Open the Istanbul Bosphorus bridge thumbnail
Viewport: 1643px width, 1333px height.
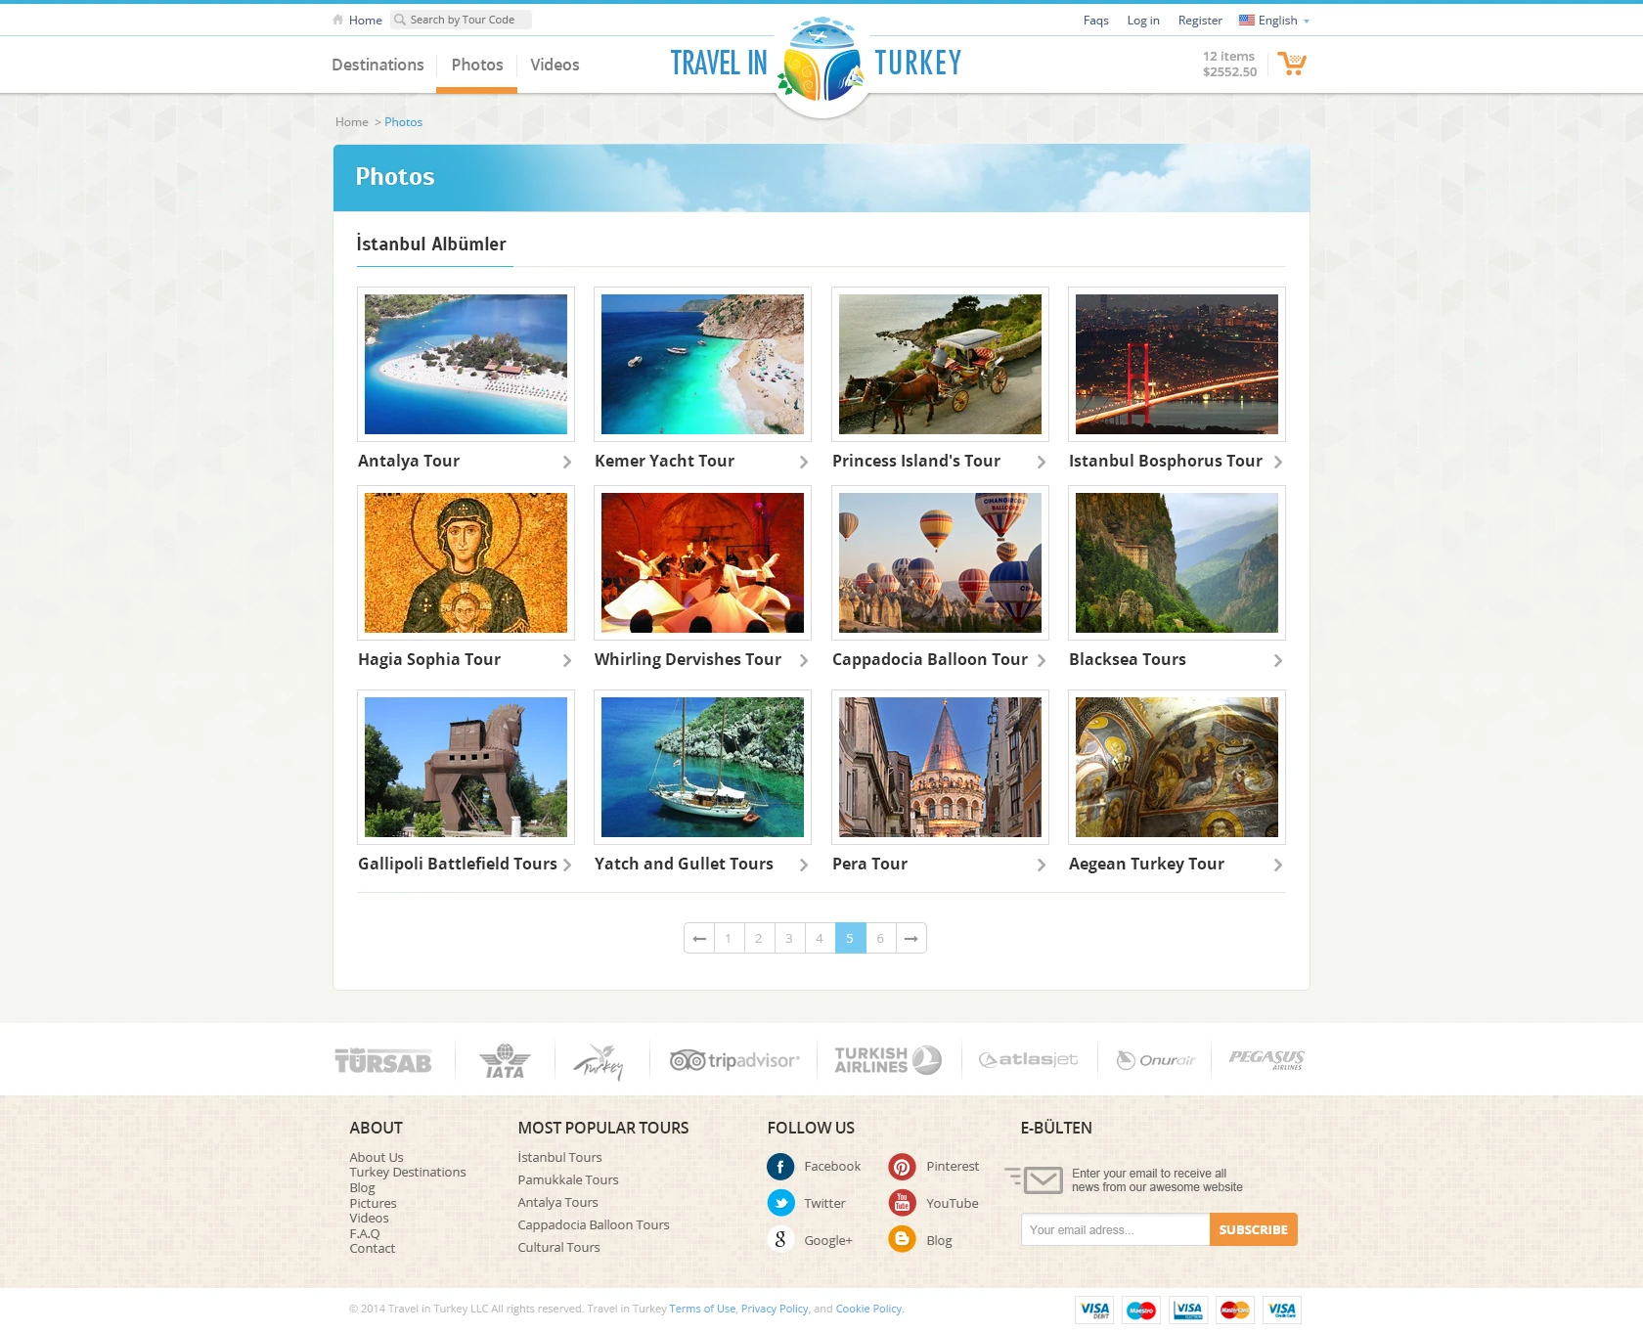coord(1177,364)
